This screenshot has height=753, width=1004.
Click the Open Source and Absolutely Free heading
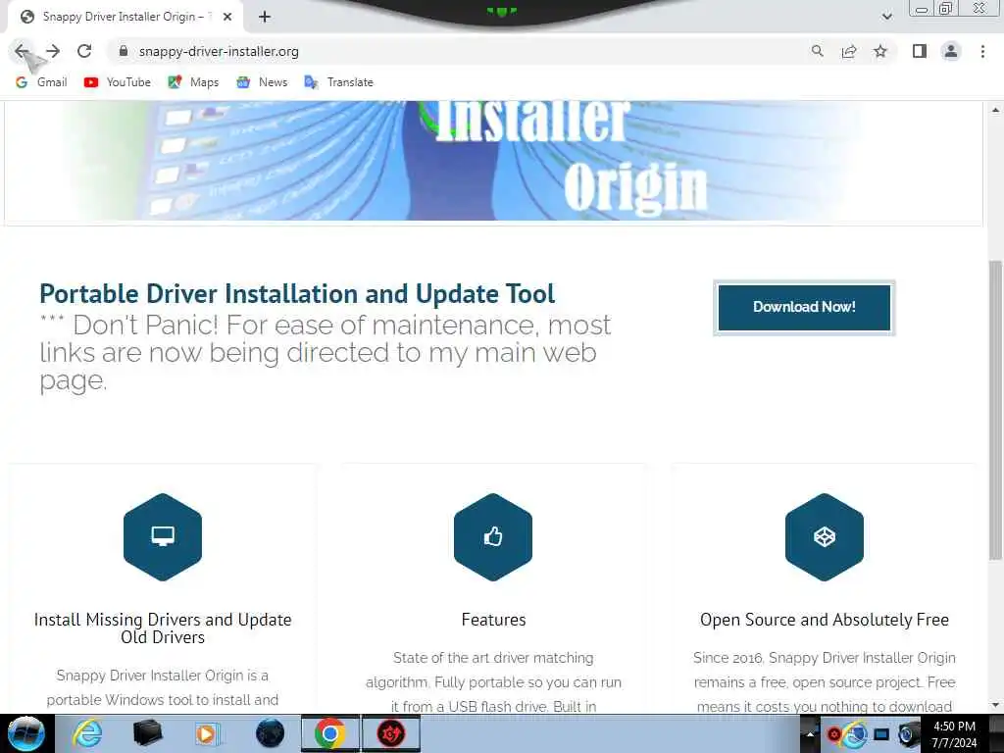click(824, 620)
